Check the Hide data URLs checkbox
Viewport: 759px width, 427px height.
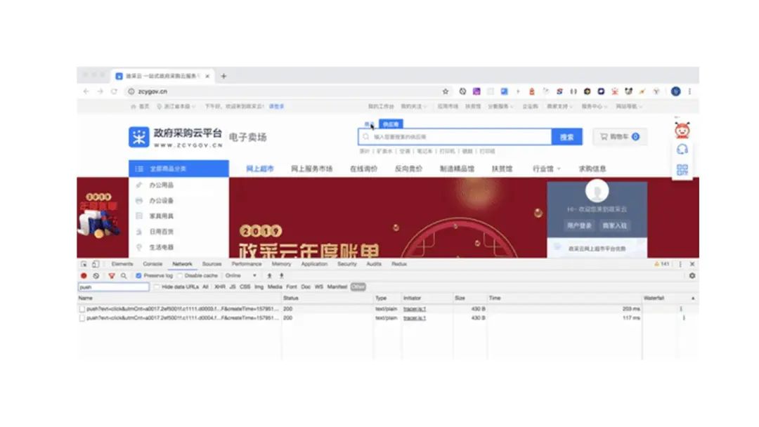pyautogui.click(x=156, y=287)
